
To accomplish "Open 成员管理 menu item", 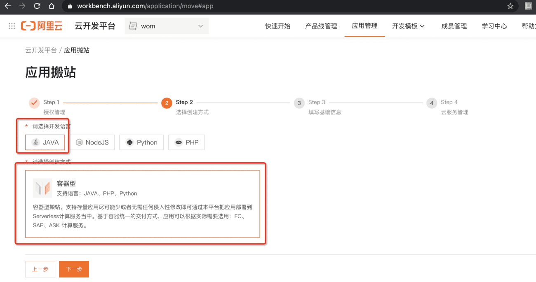I will click(x=454, y=26).
